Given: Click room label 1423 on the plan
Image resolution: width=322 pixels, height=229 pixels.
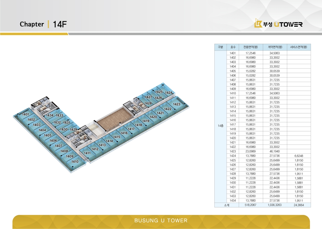Looking at the screenshot, I should (177, 104).
